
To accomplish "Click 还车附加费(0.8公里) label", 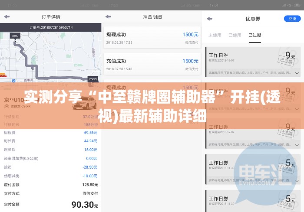I will 21,158.
